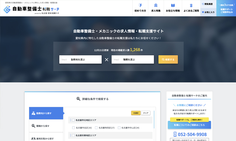Click the クリア button
Viewport: 236px width, 141px height.
point(146,113)
